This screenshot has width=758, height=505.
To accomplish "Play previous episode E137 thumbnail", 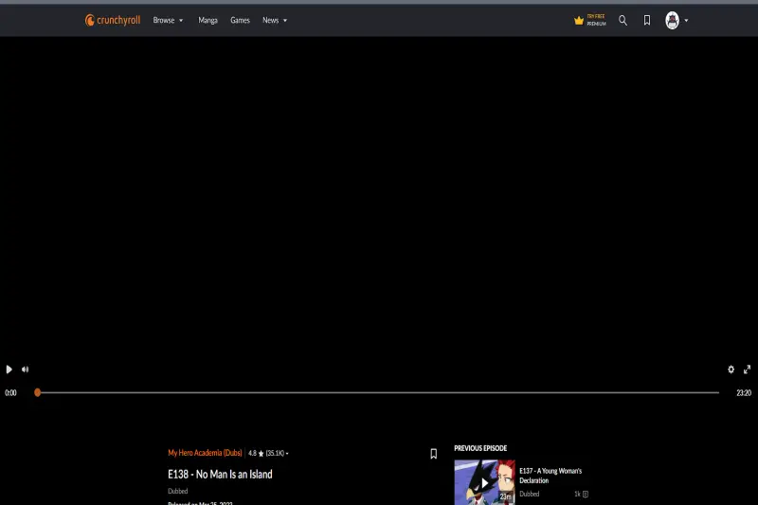I will [x=484, y=482].
